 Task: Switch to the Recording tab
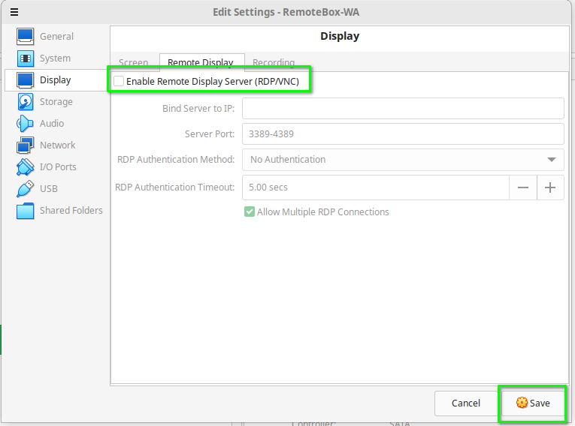tap(274, 63)
